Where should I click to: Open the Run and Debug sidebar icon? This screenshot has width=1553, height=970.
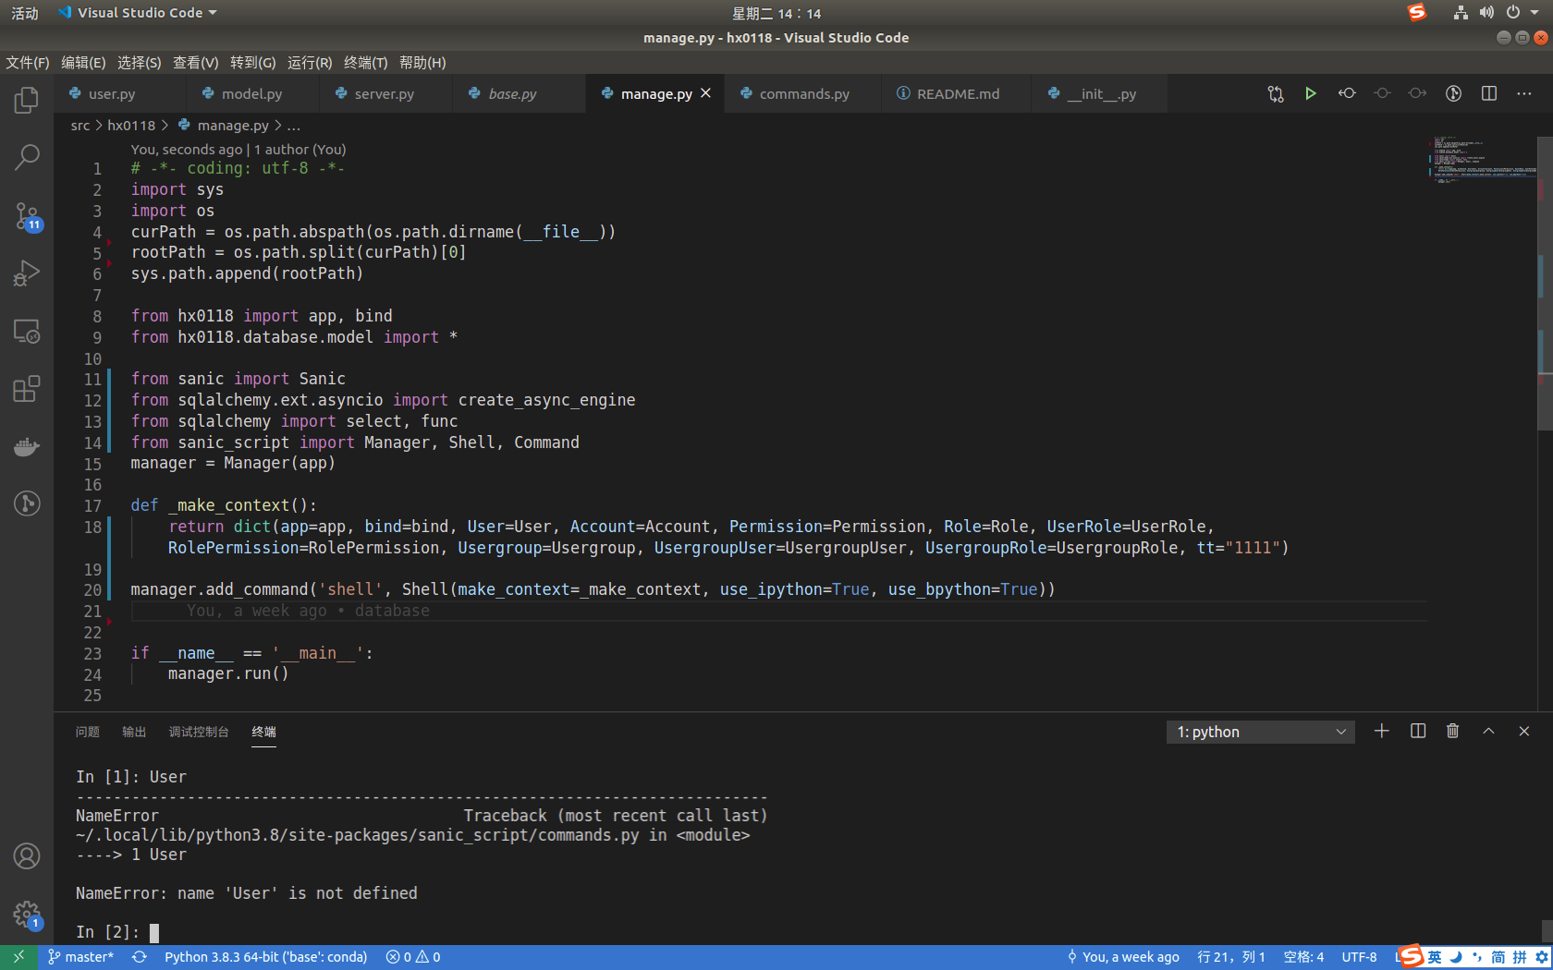click(x=27, y=273)
